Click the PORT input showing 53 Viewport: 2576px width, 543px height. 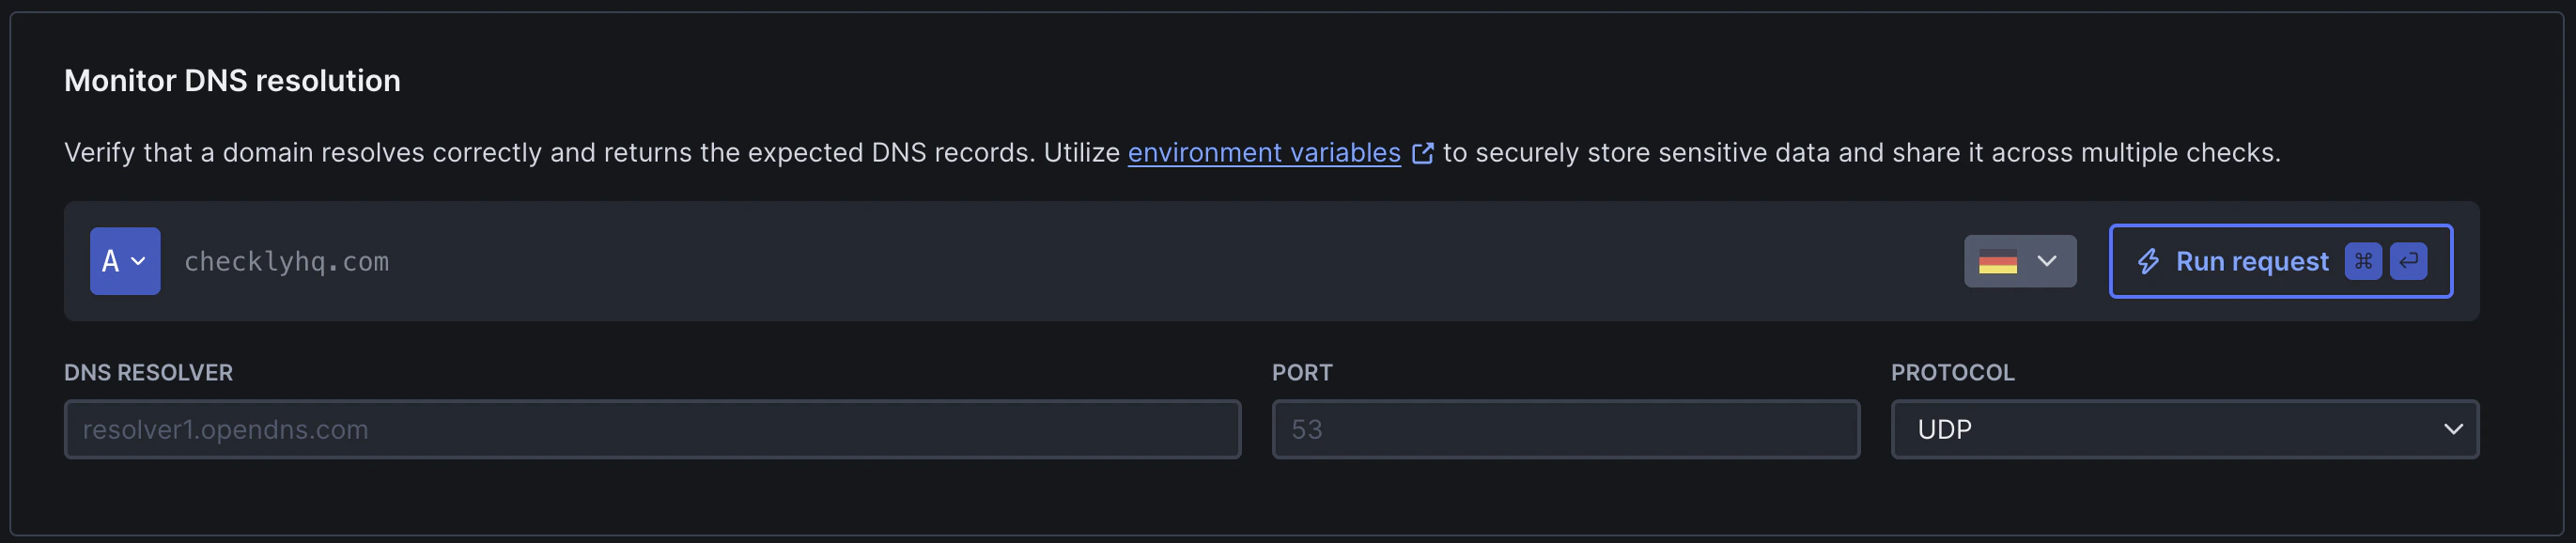[x=1565, y=429]
